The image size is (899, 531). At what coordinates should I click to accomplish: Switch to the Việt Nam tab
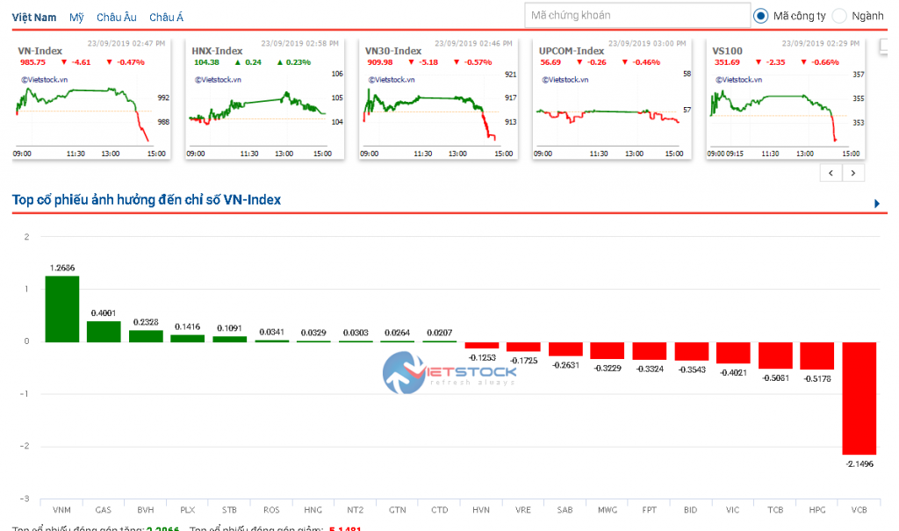point(34,18)
